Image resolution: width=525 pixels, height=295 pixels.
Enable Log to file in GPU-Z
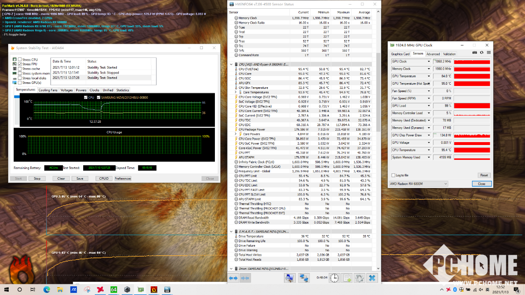point(393,175)
